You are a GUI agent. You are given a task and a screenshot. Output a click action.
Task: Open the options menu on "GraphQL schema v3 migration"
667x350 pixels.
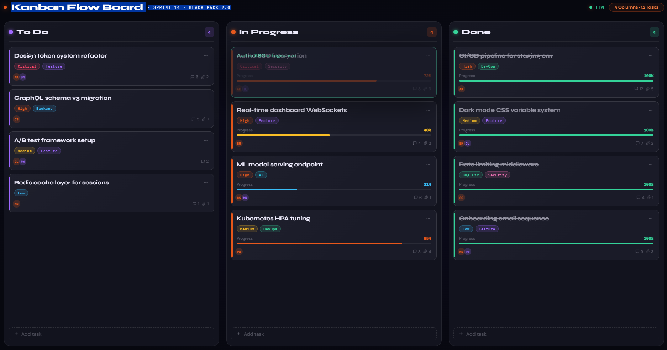tap(206, 98)
